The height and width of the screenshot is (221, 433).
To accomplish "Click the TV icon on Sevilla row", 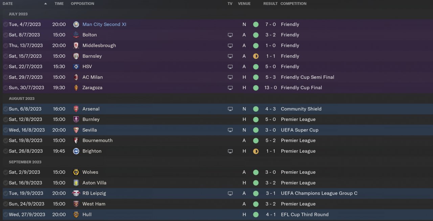I will (230, 130).
